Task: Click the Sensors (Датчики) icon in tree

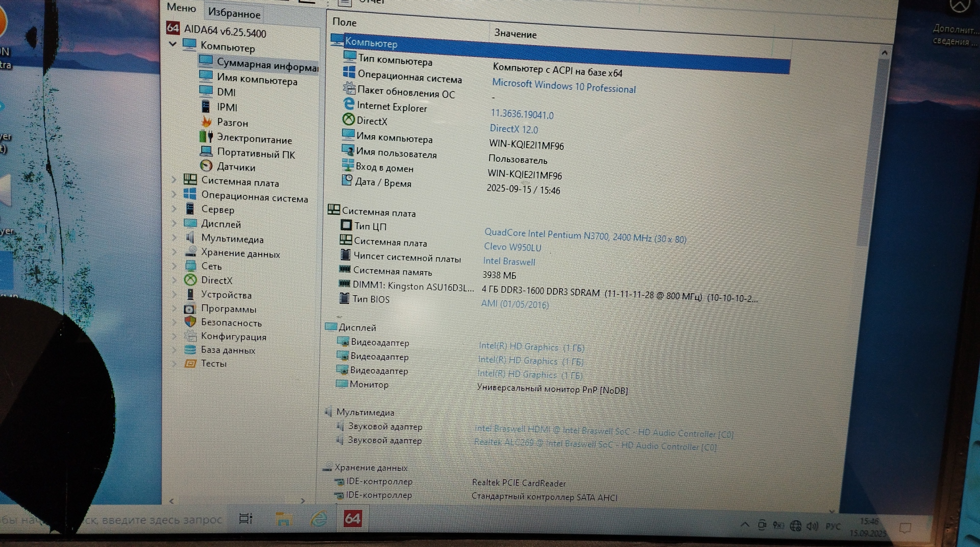Action: click(x=206, y=166)
